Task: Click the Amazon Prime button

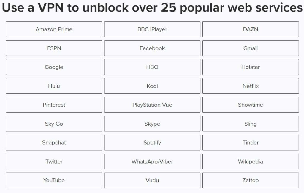Action: coord(54,29)
